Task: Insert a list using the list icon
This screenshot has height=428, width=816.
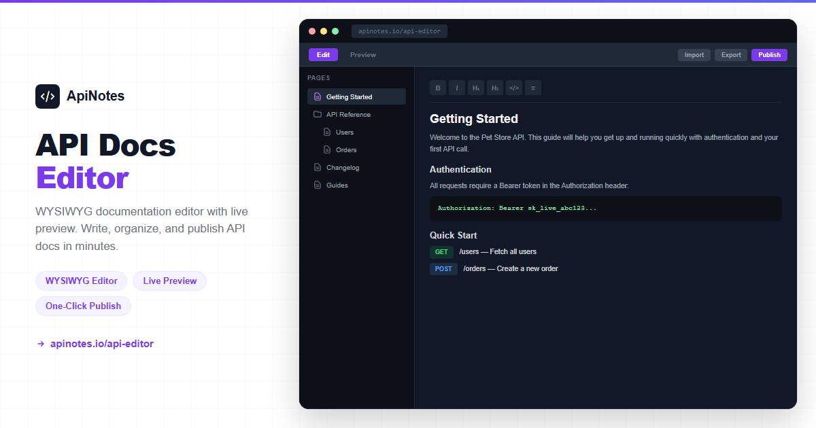Action: tap(533, 88)
